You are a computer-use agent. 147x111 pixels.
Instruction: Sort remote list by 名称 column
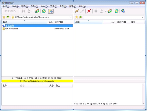(88, 22)
